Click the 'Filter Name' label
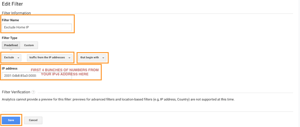300x127 pixels. (x=10, y=20)
